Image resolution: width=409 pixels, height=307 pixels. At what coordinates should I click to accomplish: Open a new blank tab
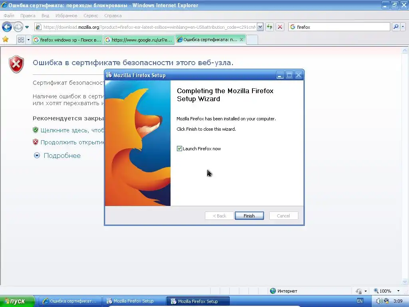point(252,40)
